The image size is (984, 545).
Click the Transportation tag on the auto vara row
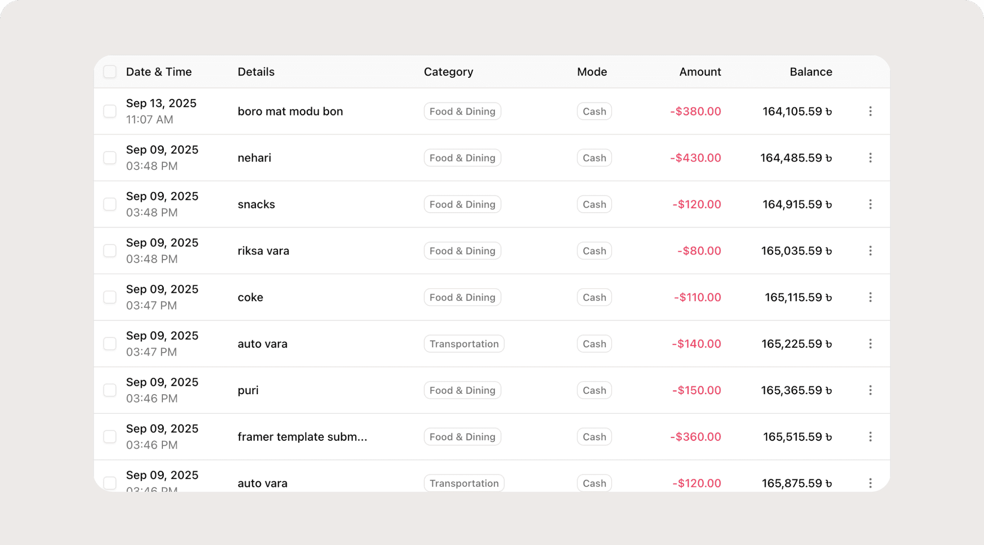(x=463, y=344)
